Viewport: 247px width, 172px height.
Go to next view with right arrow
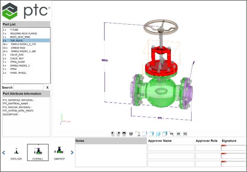(72, 152)
